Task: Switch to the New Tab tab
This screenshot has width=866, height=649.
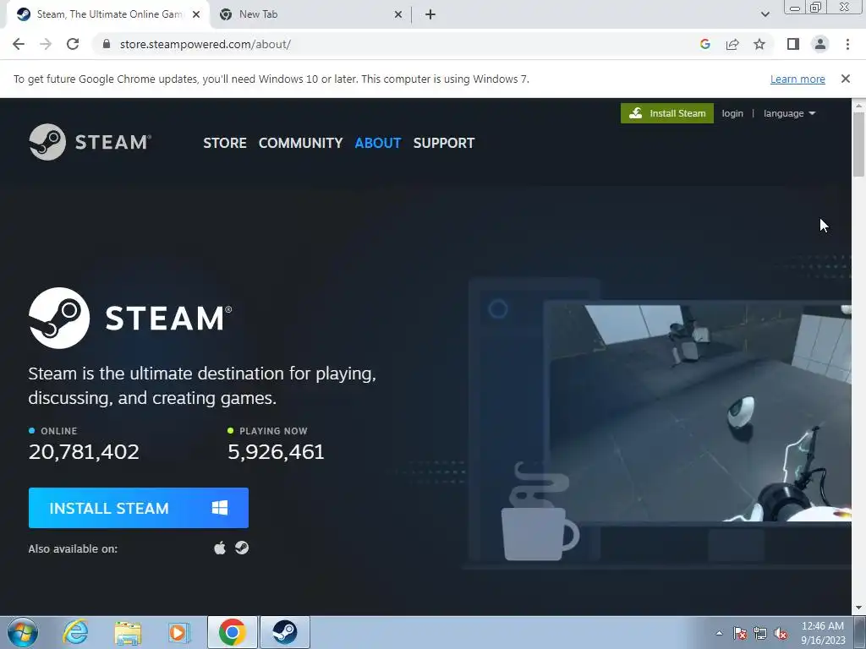Action: [310, 14]
